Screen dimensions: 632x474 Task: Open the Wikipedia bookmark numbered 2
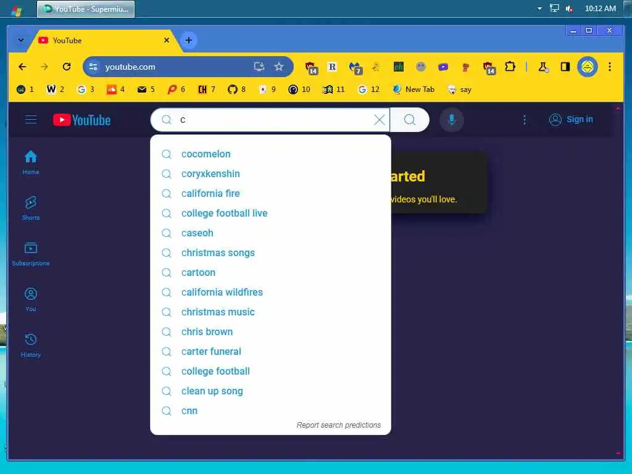click(x=55, y=89)
